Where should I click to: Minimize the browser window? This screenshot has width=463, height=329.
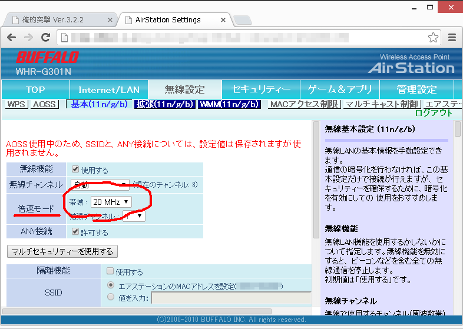click(414, 8)
